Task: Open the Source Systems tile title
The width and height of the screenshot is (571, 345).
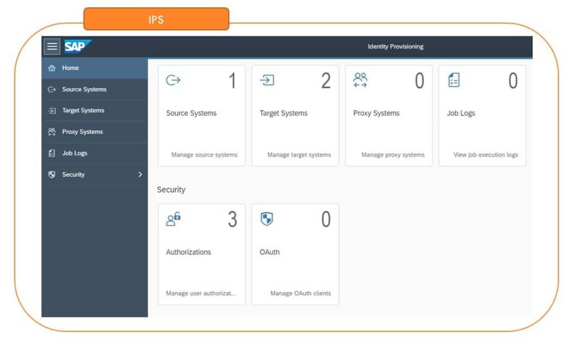Action: click(191, 113)
